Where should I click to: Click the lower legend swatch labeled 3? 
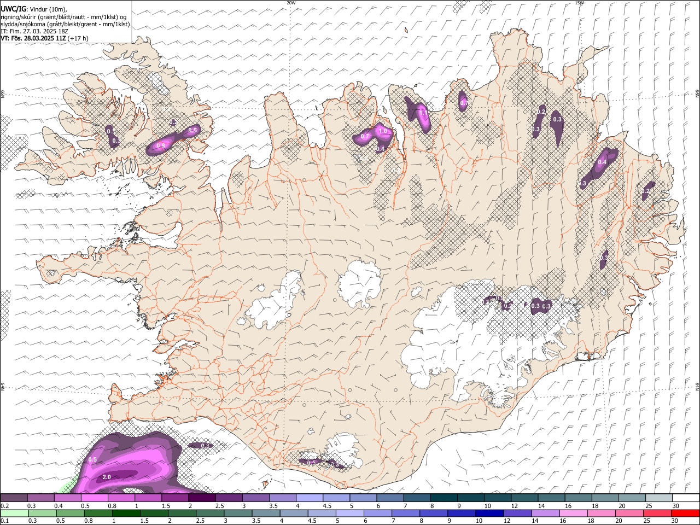(x=238, y=513)
